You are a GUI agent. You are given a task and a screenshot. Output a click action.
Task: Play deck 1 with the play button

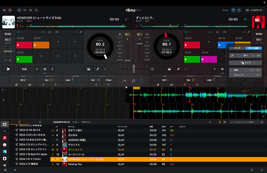[x=8, y=69]
